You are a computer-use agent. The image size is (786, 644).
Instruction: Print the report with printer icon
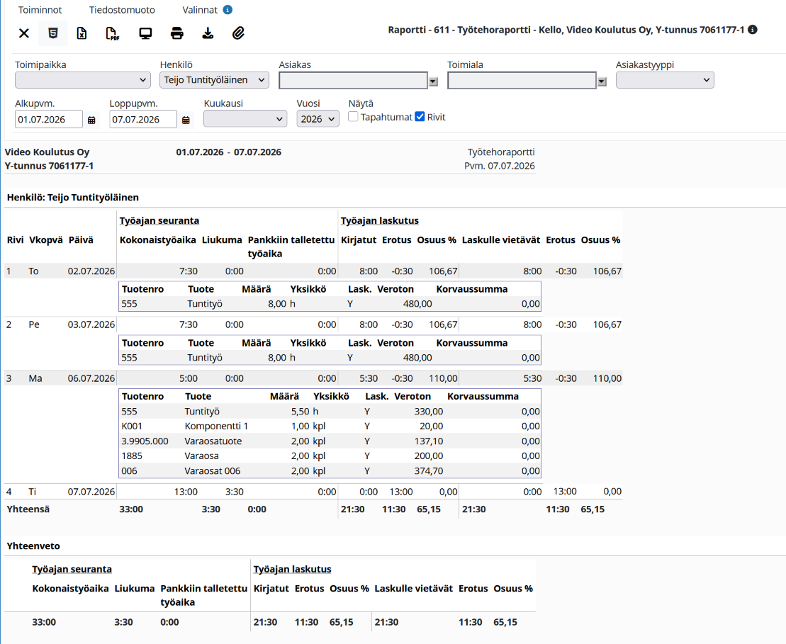click(x=177, y=33)
